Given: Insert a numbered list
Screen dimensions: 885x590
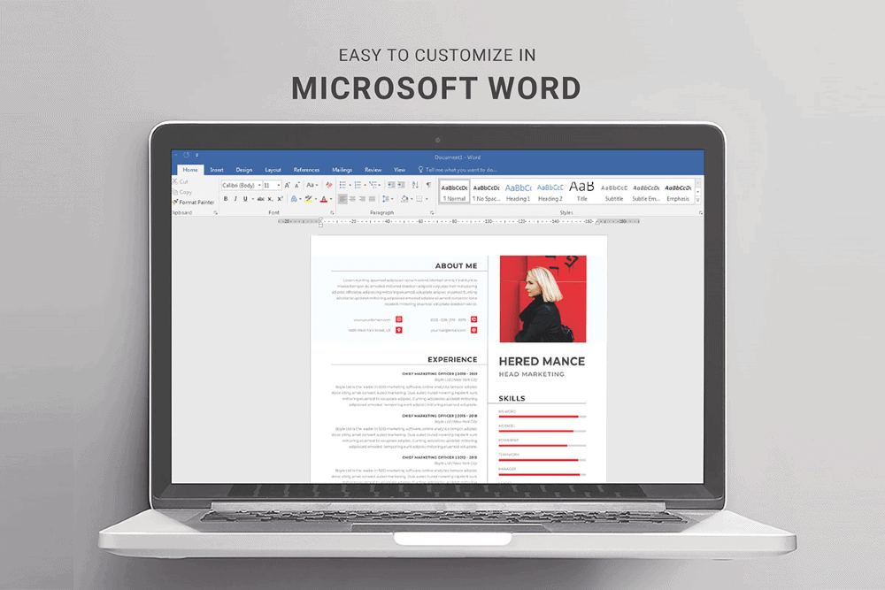Looking at the screenshot, I should [358, 185].
